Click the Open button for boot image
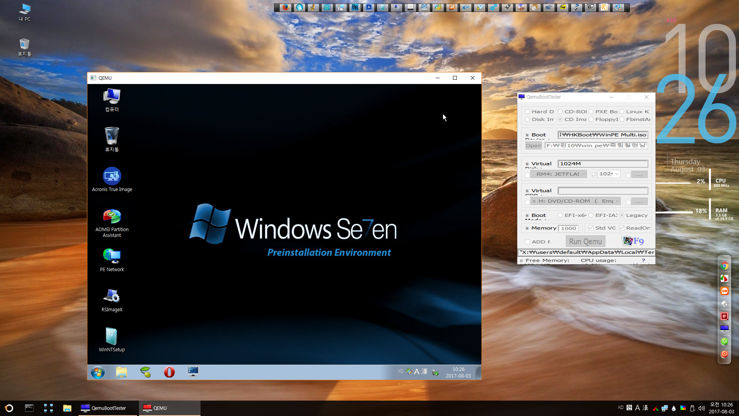This screenshot has height=416, width=739. [x=533, y=146]
